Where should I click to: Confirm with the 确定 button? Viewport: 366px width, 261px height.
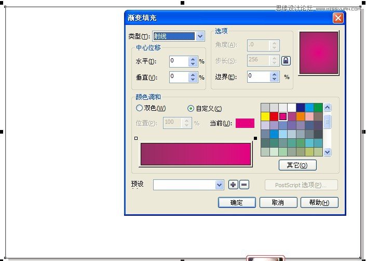[x=237, y=202]
